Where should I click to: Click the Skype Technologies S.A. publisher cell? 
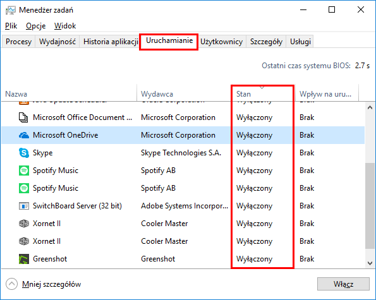pyautogui.click(x=181, y=153)
